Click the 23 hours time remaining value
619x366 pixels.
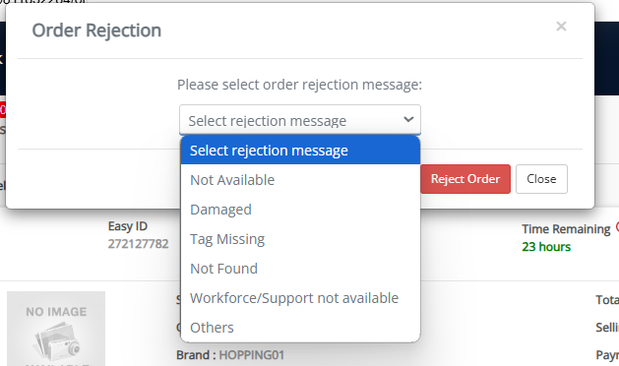pos(546,247)
